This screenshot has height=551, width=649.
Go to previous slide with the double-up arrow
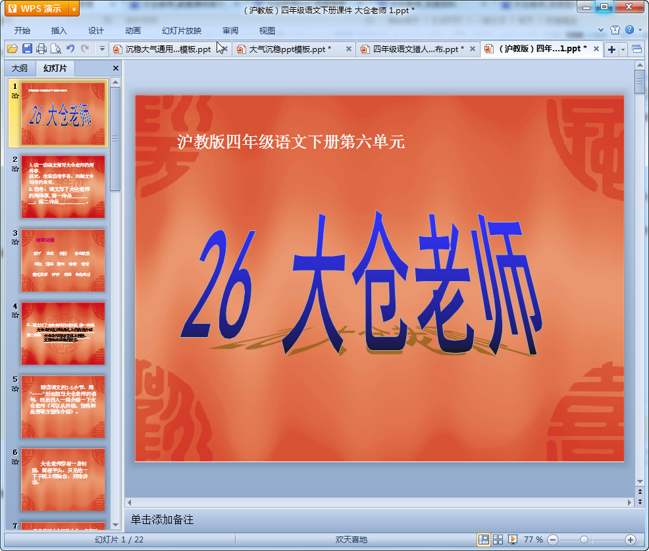pos(640,491)
